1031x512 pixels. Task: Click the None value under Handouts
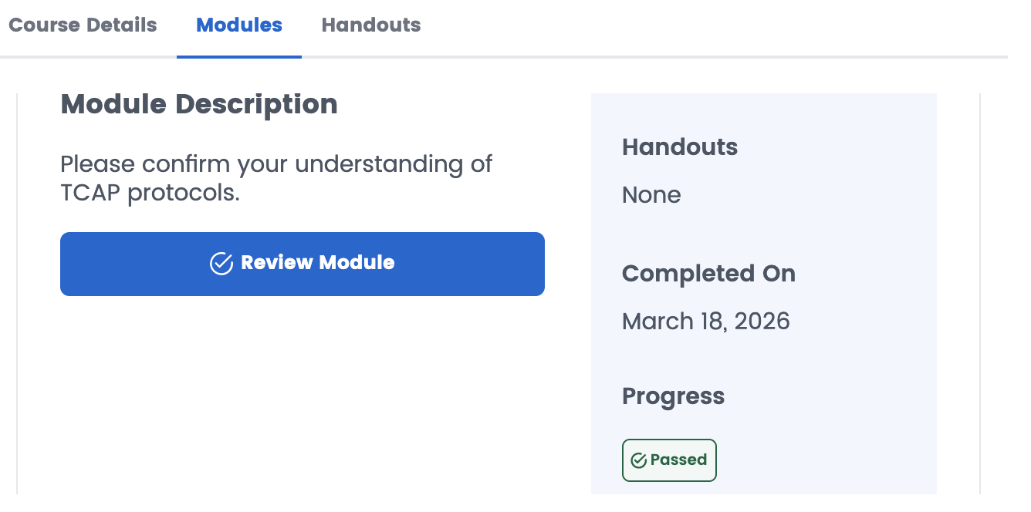click(x=651, y=195)
